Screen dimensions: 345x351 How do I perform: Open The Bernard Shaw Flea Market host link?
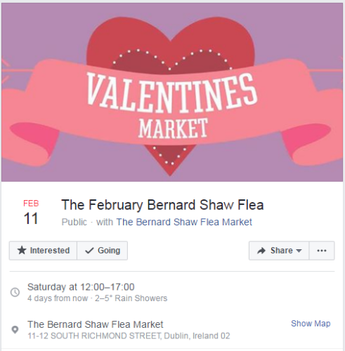(184, 222)
